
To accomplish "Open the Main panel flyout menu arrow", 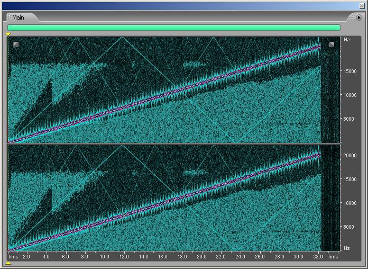I will tap(359, 17).
